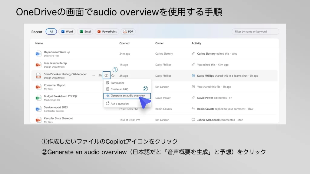The image size is (310, 174).
Task: Click PowerPoint icon for Kempler State Shareout
Action: pyautogui.click(x=38, y=120)
